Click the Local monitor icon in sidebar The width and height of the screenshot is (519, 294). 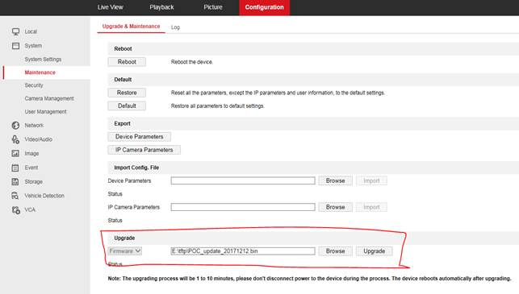pos(15,31)
